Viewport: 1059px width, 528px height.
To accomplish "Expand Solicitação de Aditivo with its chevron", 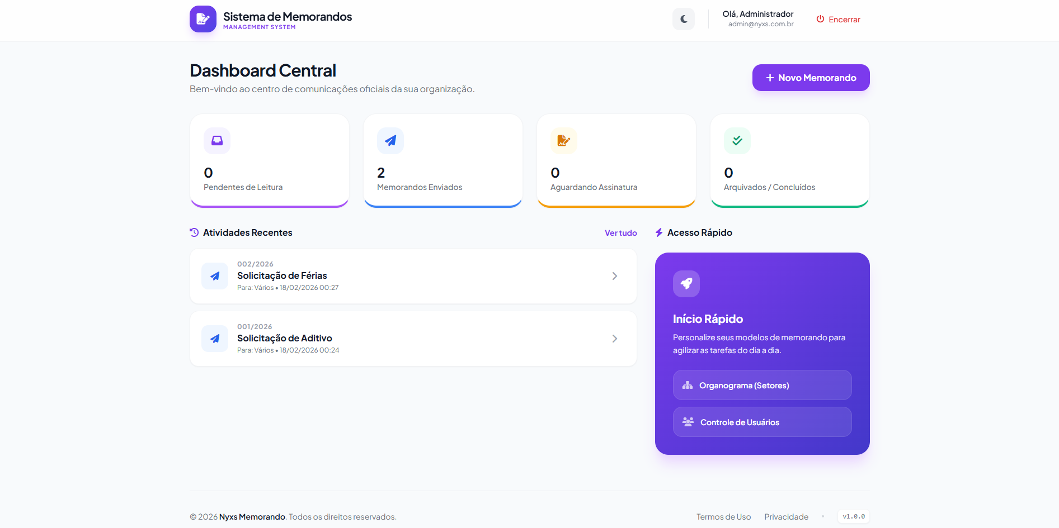I will [614, 339].
